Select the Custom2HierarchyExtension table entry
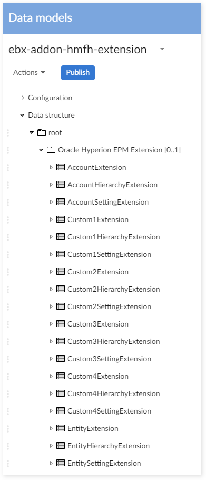This screenshot has width=206, height=480. point(113,289)
